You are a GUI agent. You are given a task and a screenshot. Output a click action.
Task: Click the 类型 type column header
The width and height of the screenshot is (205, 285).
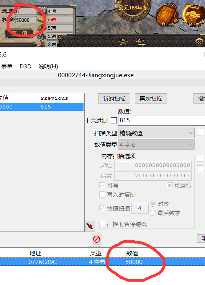pyautogui.click(x=96, y=253)
